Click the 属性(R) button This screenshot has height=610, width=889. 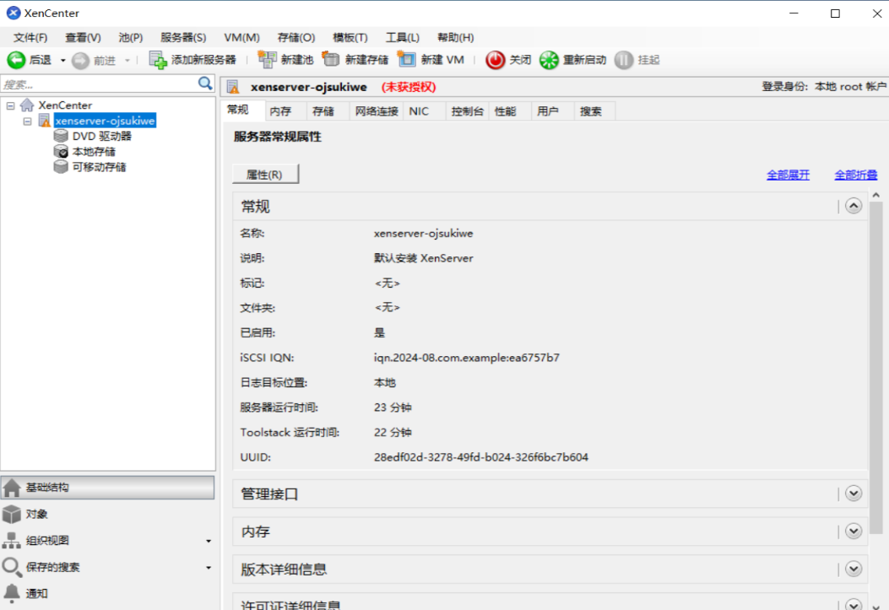(265, 175)
